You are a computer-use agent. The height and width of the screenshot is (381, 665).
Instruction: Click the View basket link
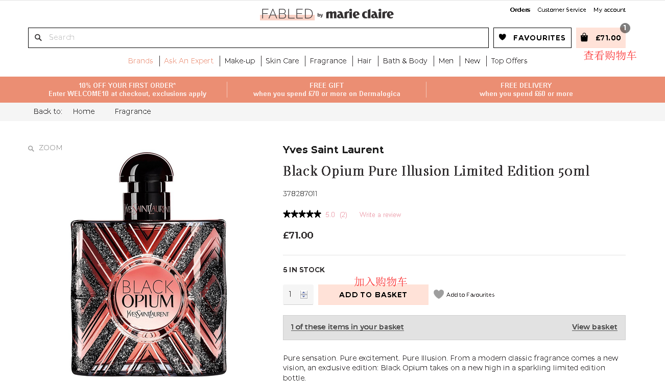pos(595,327)
